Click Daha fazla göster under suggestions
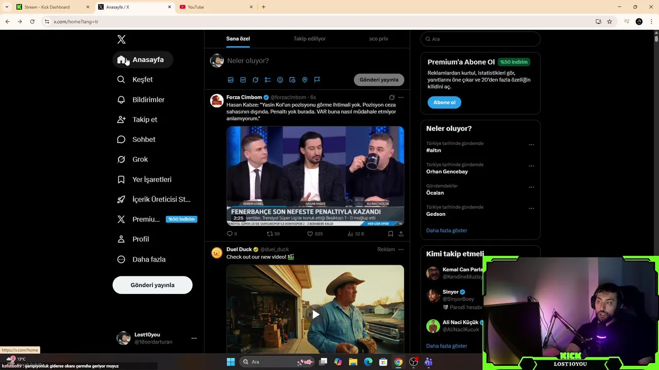 446,346
